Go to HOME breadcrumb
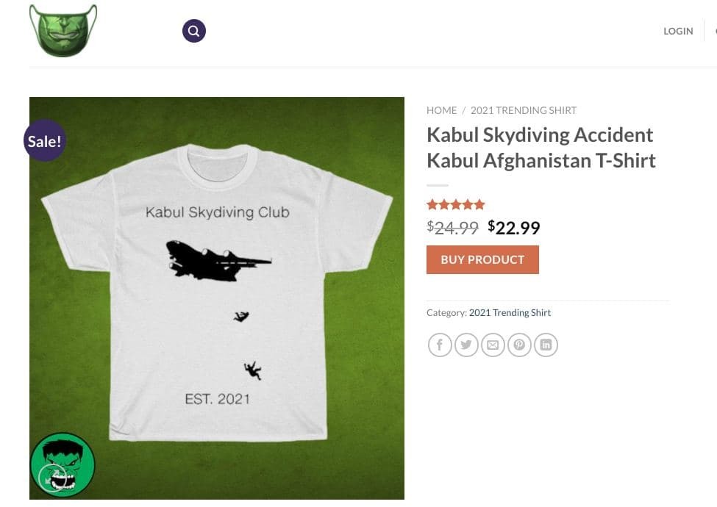The image size is (717, 507). pyautogui.click(x=441, y=110)
